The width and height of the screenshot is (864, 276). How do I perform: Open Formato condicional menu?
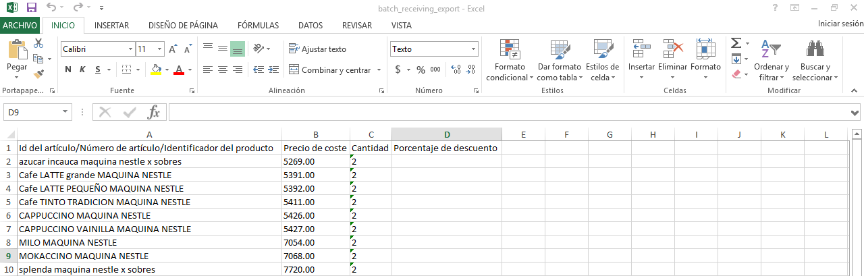[510, 60]
